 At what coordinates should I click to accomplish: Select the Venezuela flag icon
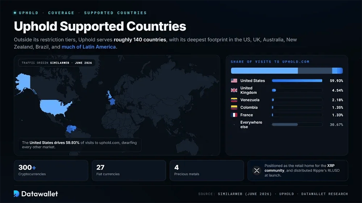pos(234,100)
